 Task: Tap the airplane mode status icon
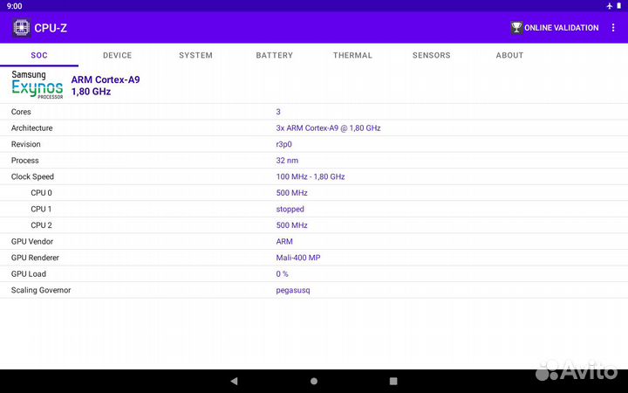tap(610, 6)
